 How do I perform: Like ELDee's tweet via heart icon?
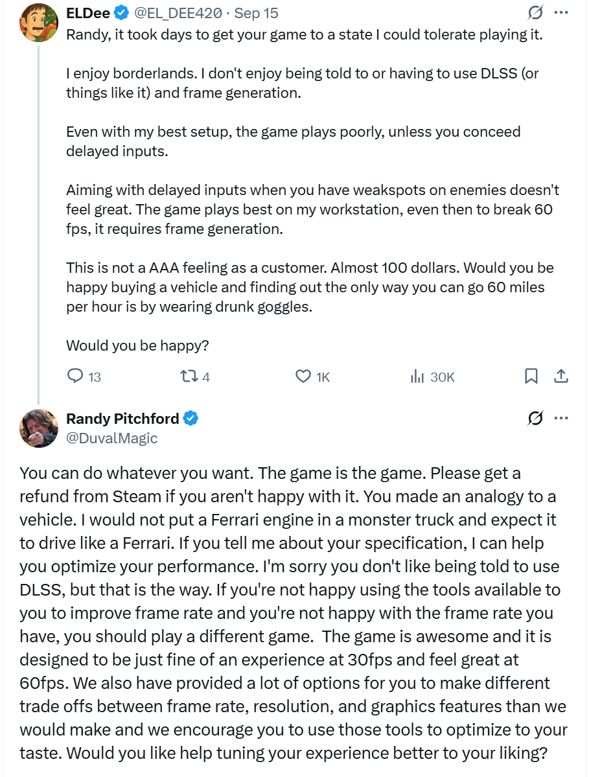pos(303,377)
